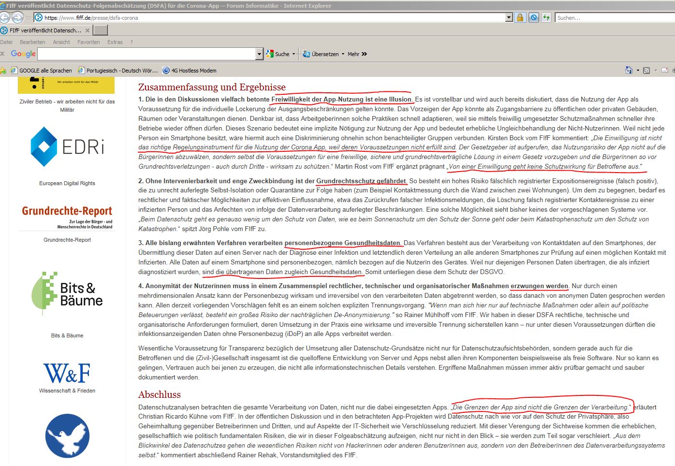Click the Übersetzen translate button

pos(321,54)
